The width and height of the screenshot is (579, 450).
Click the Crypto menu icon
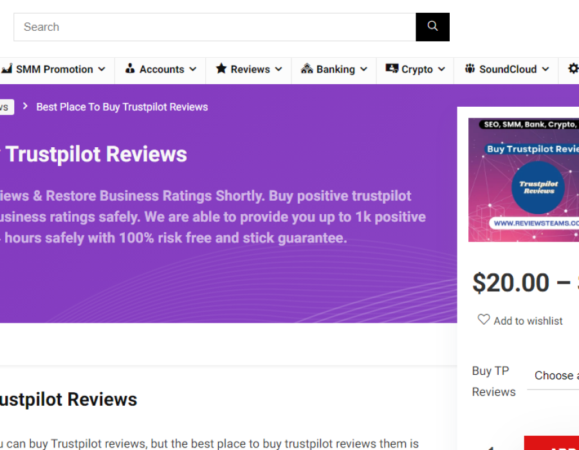coord(392,69)
